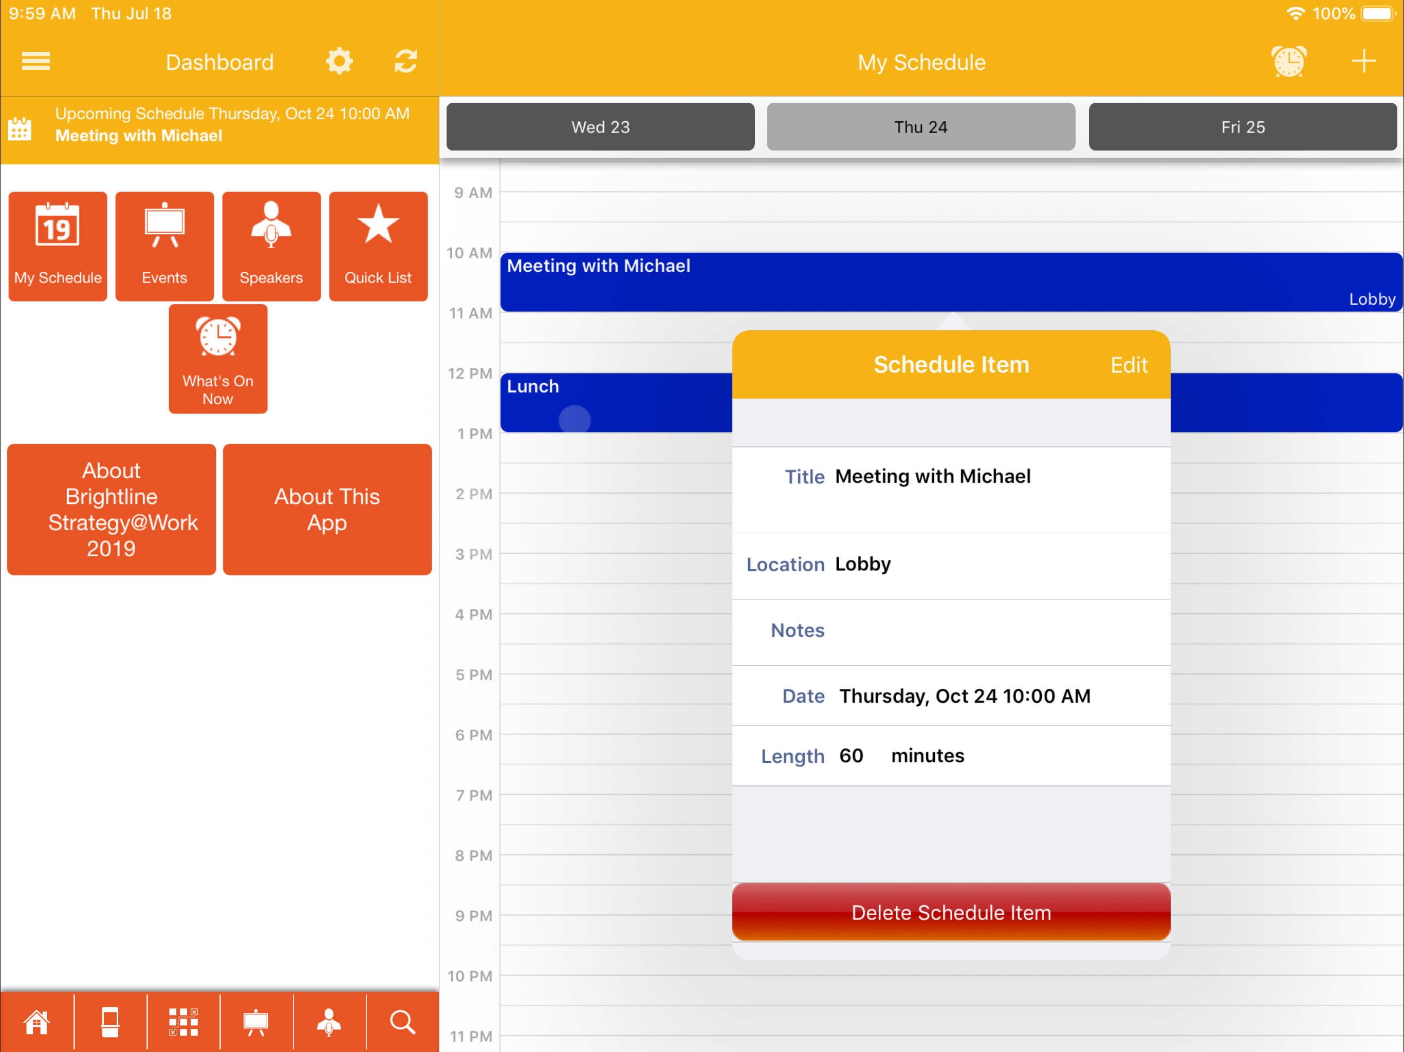Image resolution: width=1404 pixels, height=1052 pixels.
Task: Tap Delete Schedule Item button
Action: pos(951,912)
